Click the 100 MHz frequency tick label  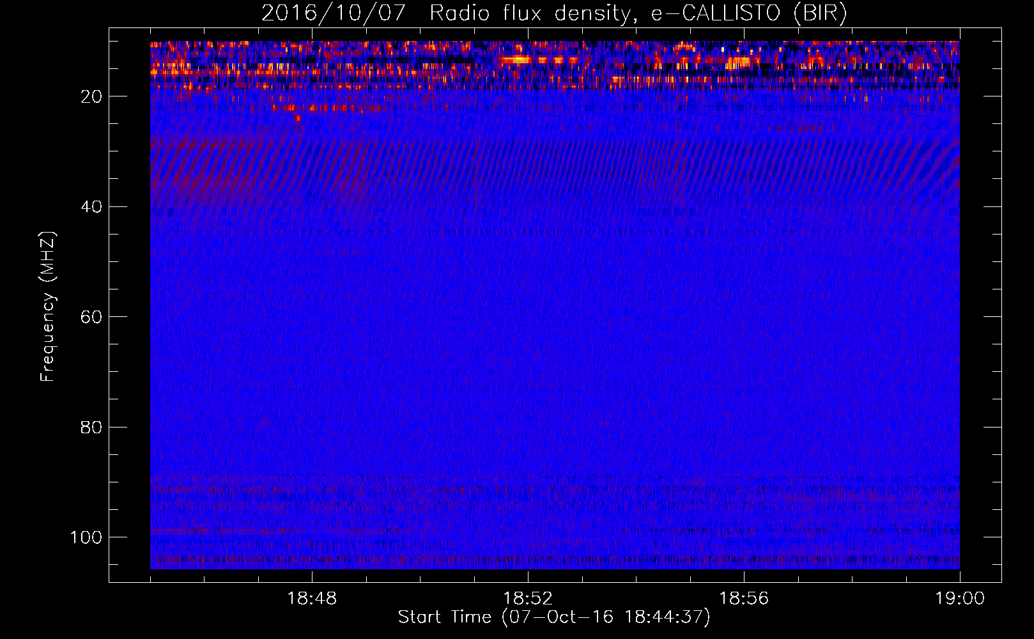86,537
